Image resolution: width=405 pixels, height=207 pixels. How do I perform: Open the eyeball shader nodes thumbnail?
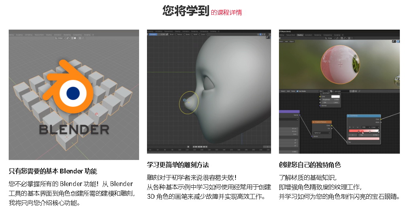pos(339,92)
